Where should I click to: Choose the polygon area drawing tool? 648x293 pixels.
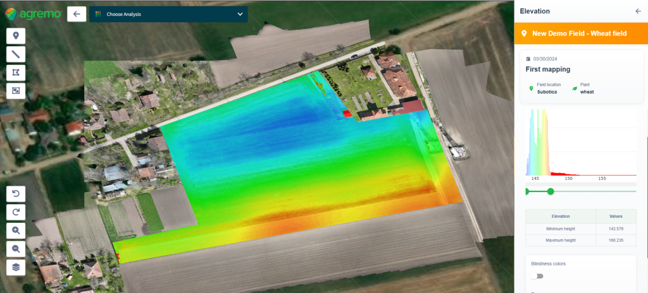(x=16, y=73)
